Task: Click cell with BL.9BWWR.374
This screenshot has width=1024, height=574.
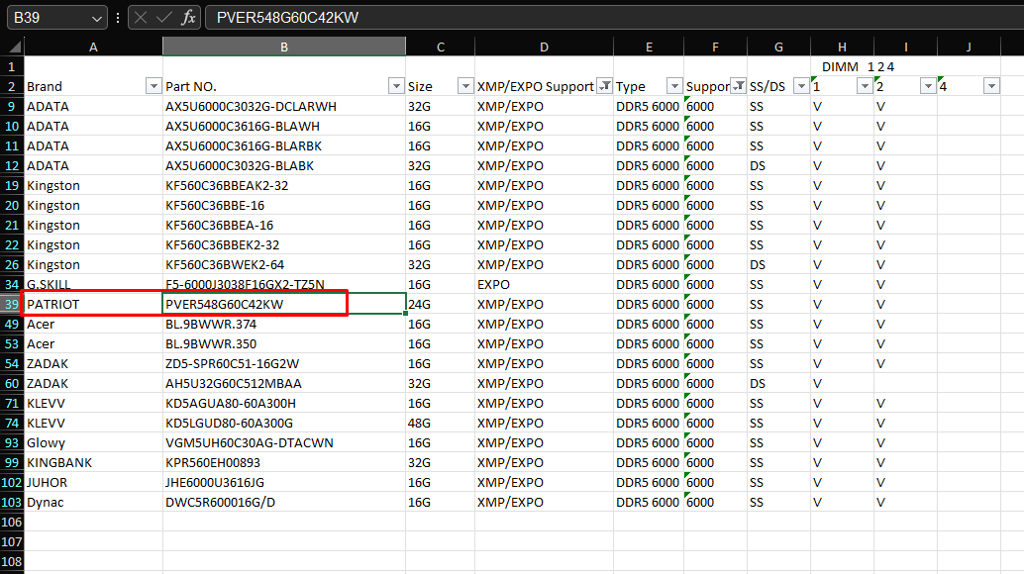Action: pyautogui.click(x=284, y=325)
